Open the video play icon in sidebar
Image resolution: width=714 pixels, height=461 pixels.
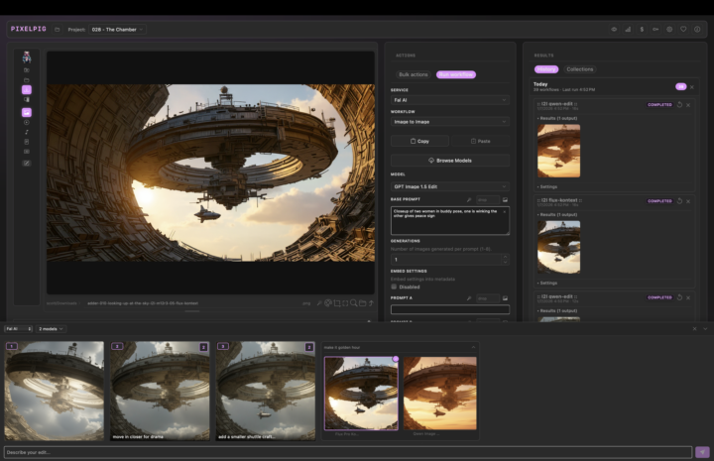click(x=27, y=122)
